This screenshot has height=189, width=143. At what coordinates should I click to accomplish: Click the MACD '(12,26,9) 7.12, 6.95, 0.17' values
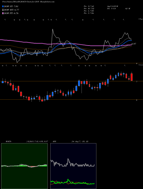point(37,141)
